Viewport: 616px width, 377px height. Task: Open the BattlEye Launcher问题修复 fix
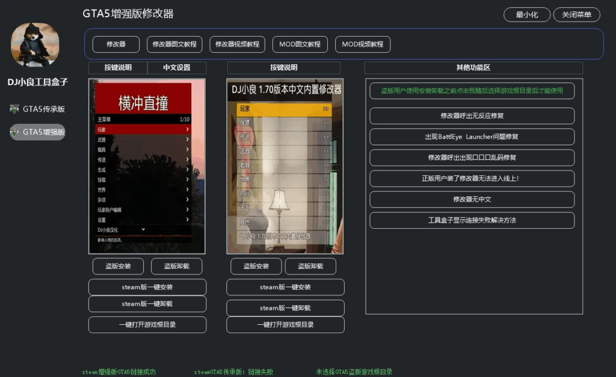coord(472,137)
